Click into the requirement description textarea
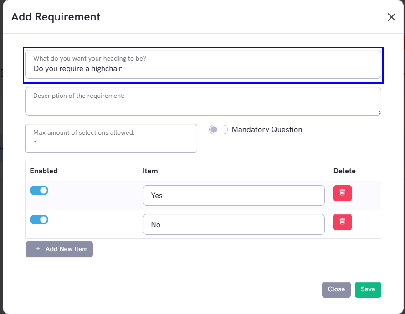This screenshot has width=405, height=314. 203,101
